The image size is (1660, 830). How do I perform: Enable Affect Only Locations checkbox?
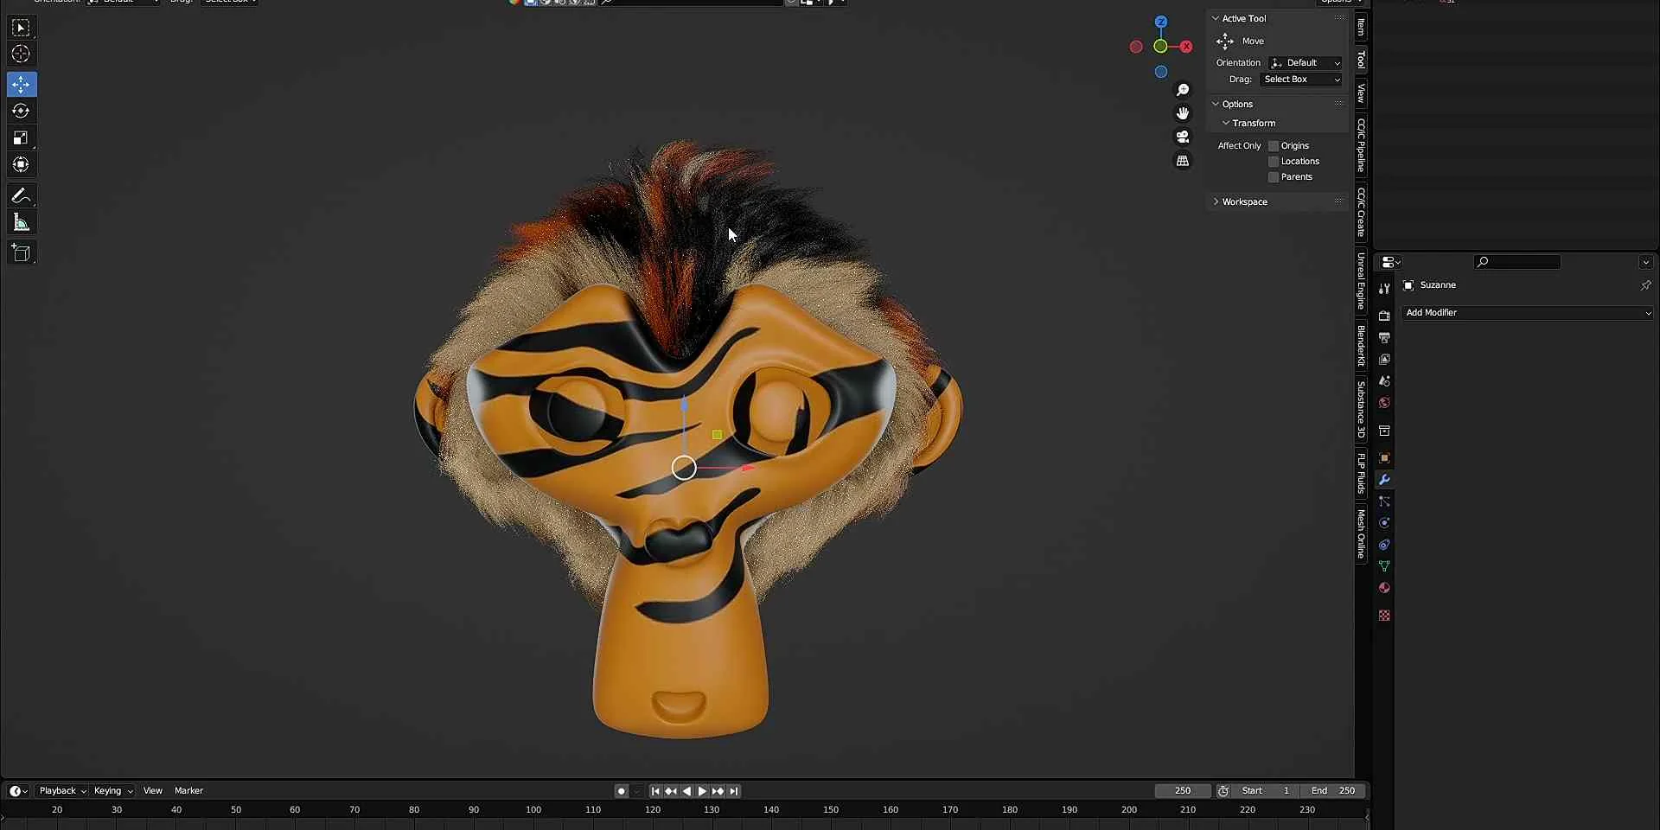coord(1274,162)
